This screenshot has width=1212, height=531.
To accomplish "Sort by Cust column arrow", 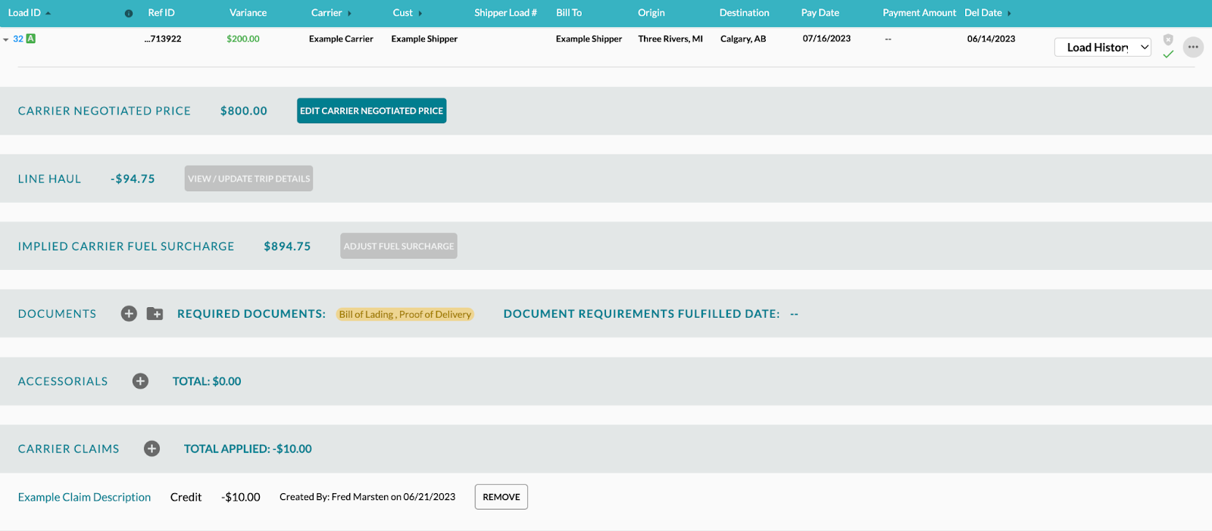I will [420, 14].
